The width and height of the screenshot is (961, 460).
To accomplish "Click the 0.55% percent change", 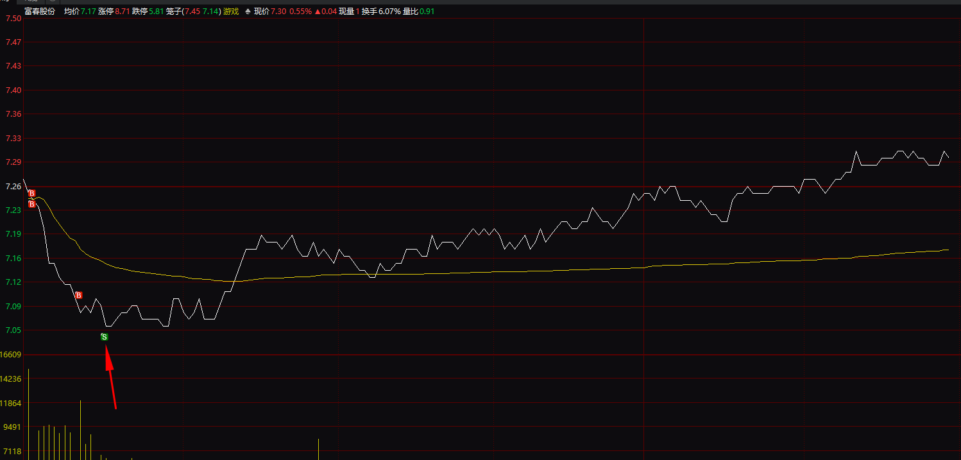I will pyautogui.click(x=300, y=12).
